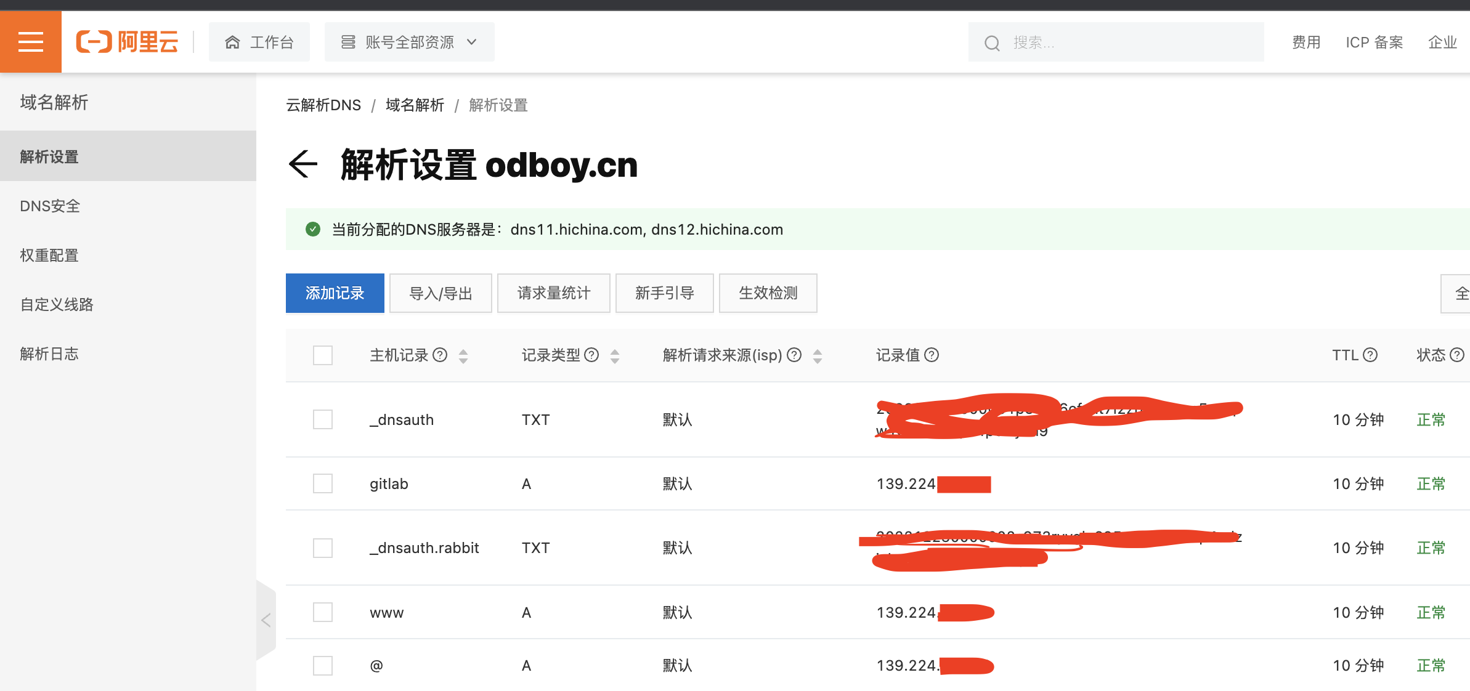Click help icon next to TTL
This screenshot has width=1470, height=691.
[1370, 355]
